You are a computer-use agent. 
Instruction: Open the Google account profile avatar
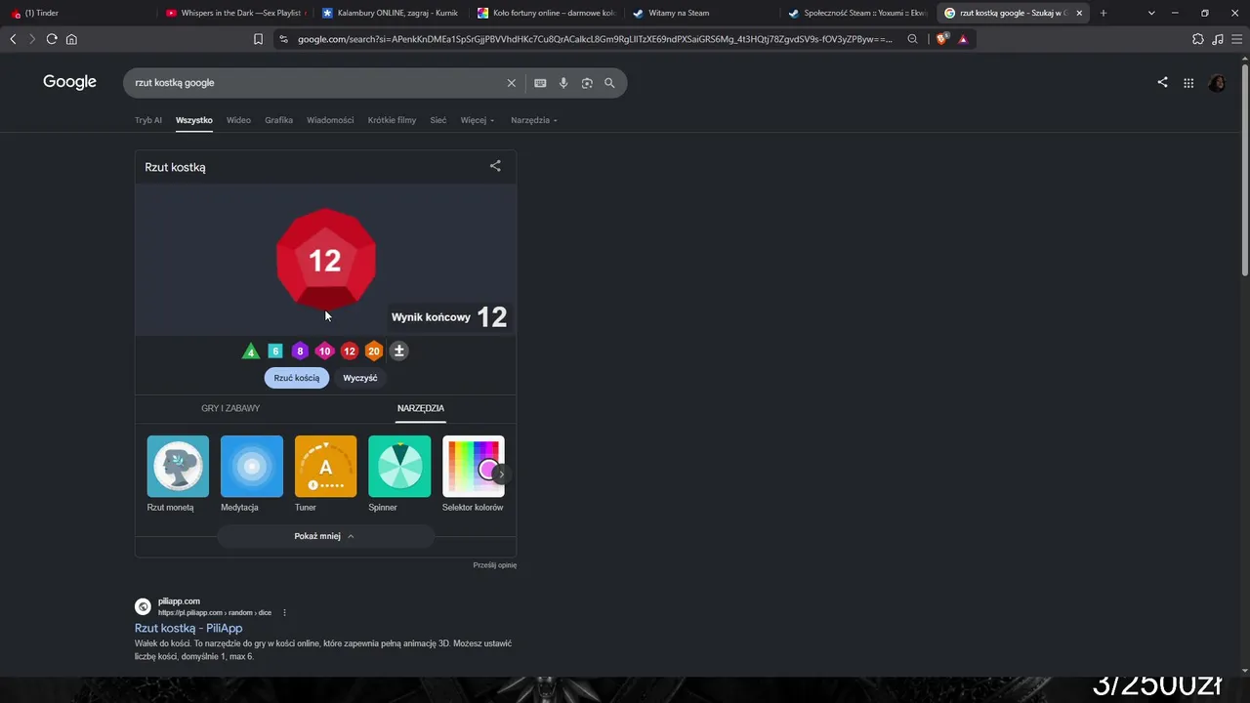click(x=1217, y=83)
